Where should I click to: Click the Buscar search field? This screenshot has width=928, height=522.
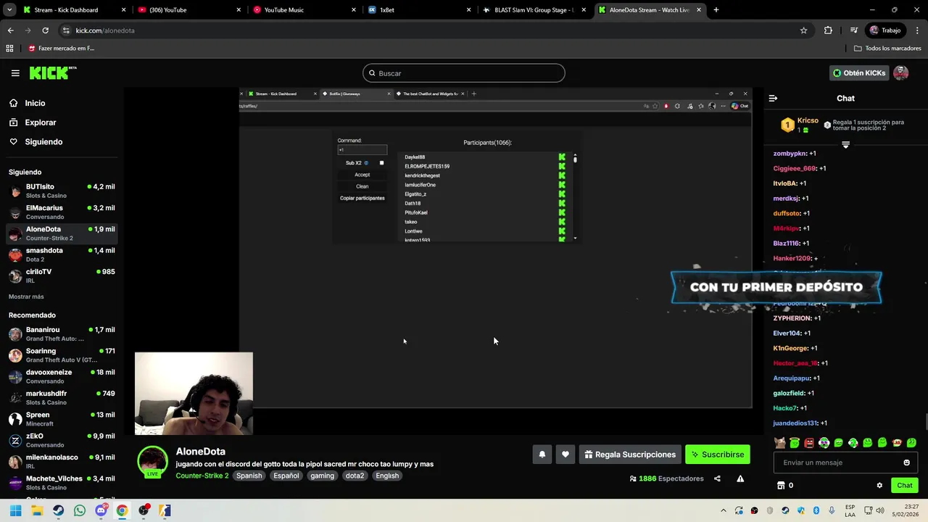coord(464,73)
